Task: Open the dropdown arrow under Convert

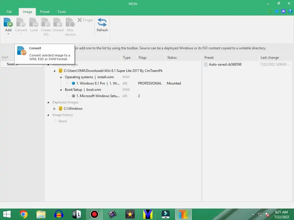Action: 21,34
